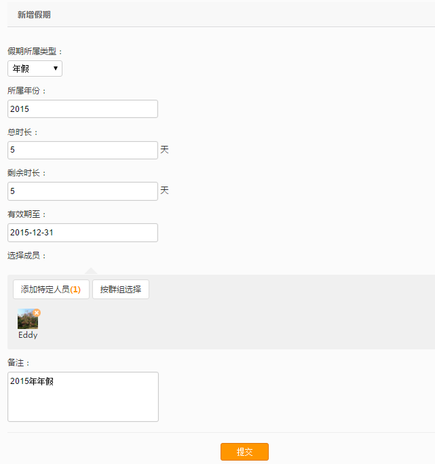435x464 pixels.
Task: Click the 按群组选择 button
Action: tap(121, 290)
